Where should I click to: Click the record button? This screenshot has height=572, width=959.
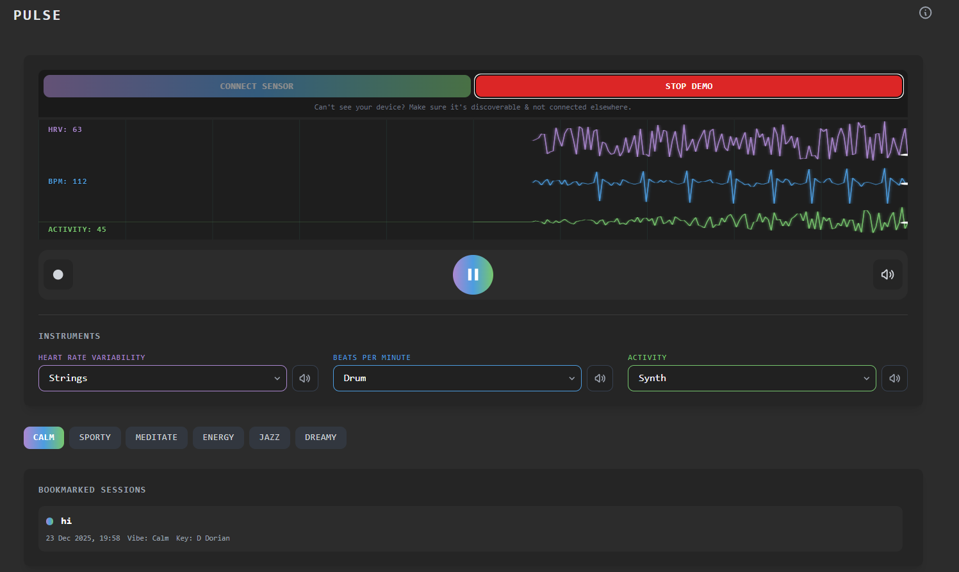(x=58, y=275)
